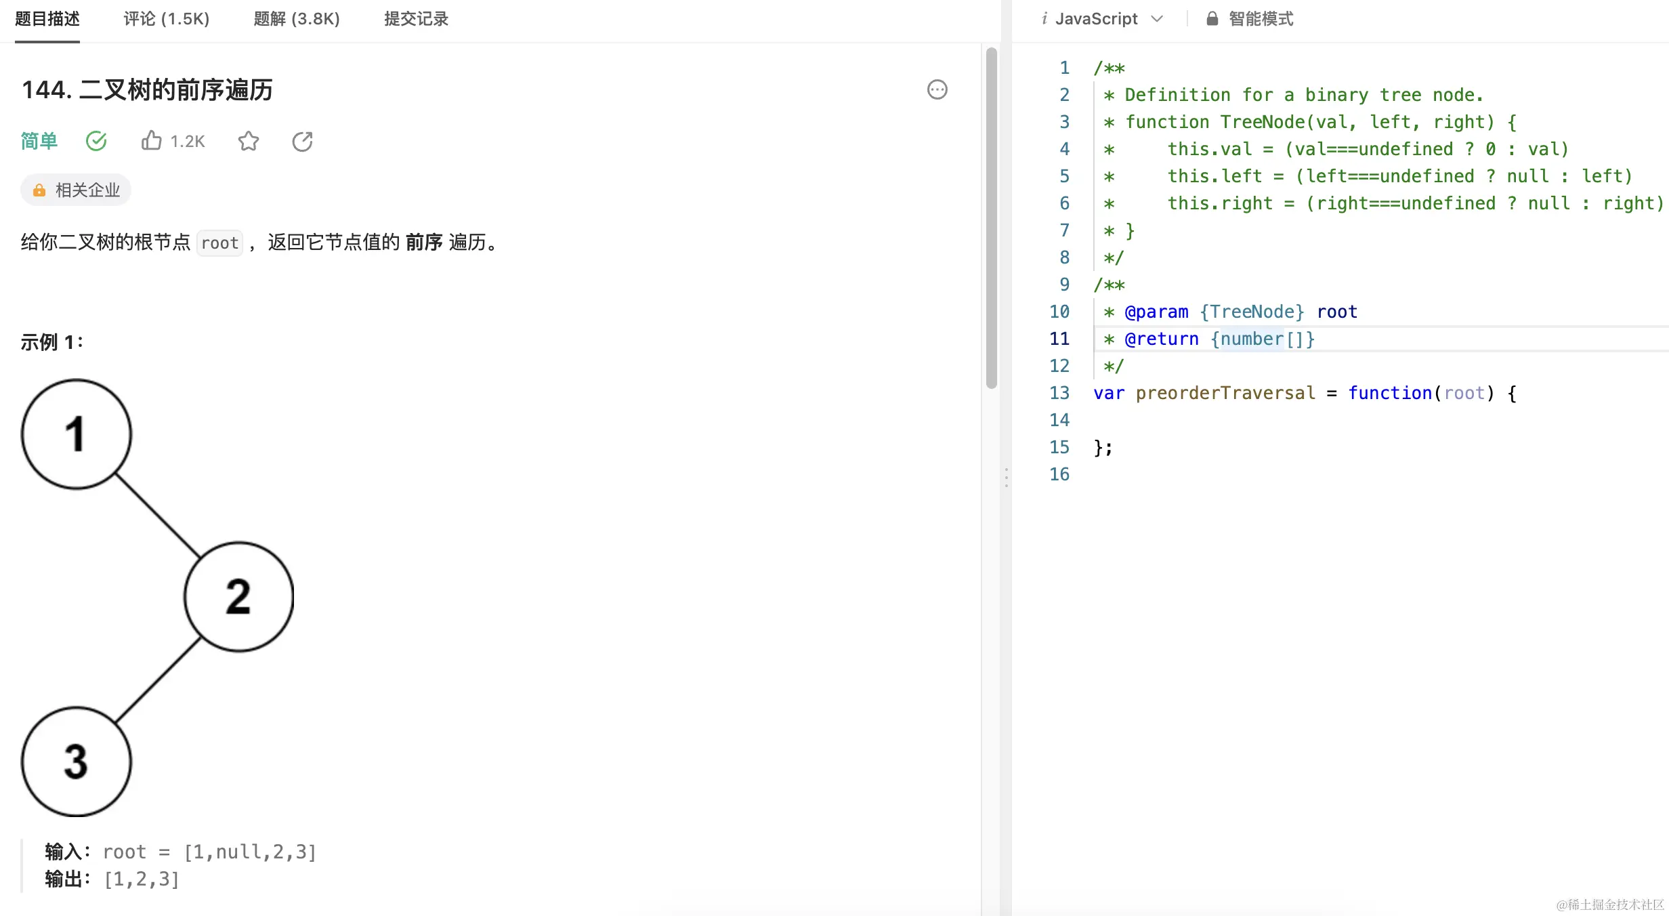Click the description panel vertical scrollbar

991,217
